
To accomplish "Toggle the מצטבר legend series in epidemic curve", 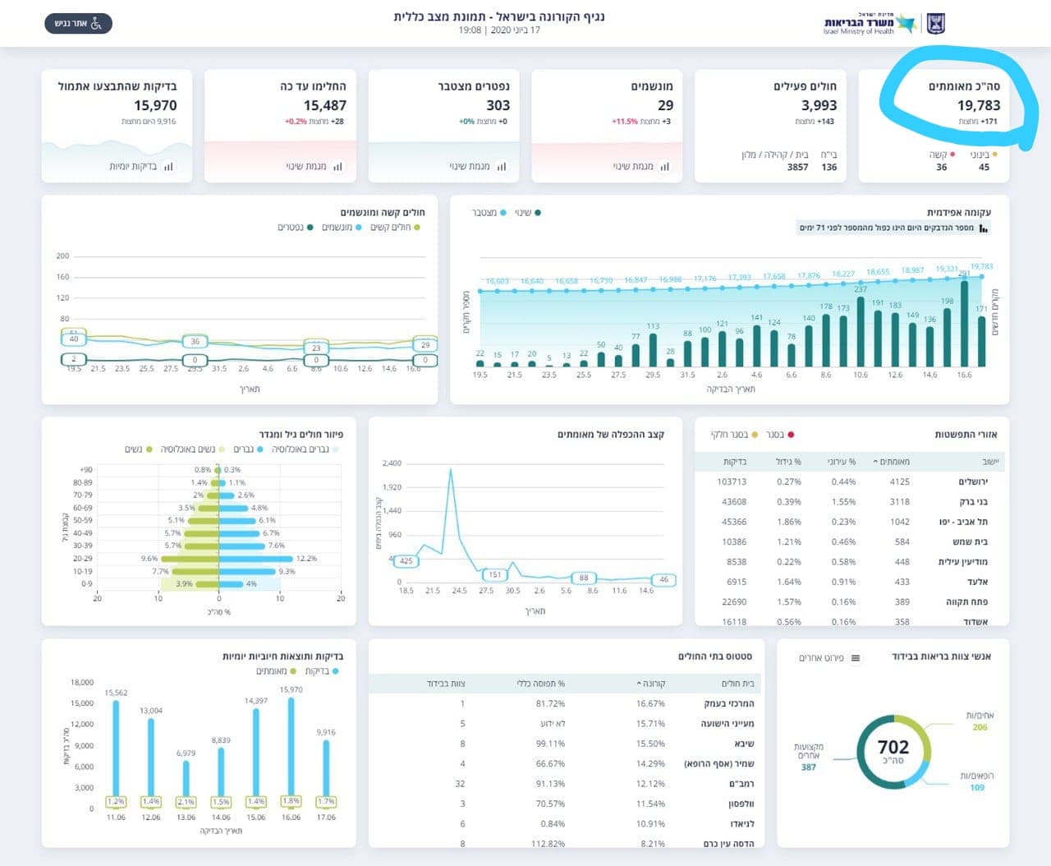I will pos(489,213).
